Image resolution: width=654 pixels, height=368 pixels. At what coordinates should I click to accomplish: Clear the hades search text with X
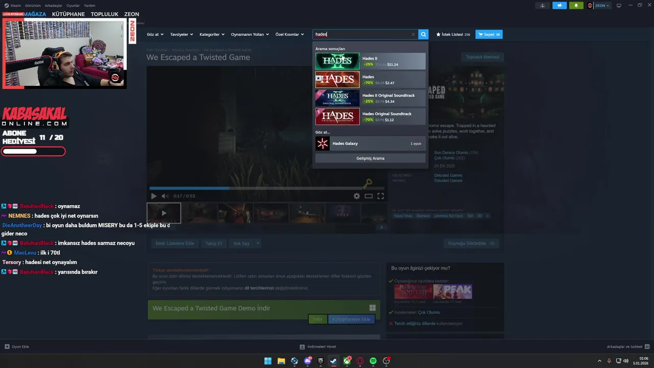point(413,34)
